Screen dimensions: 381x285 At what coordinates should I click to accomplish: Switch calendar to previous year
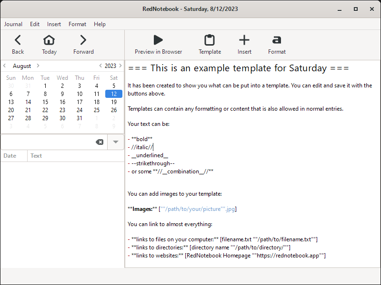point(100,66)
